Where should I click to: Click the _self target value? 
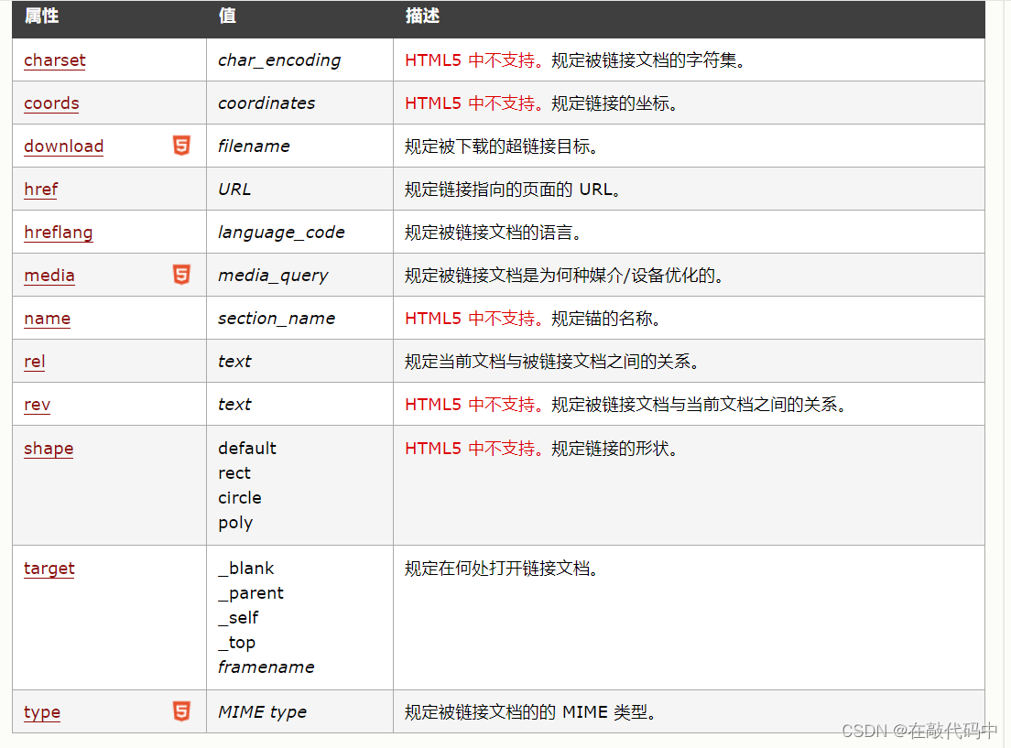click(x=239, y=618)
